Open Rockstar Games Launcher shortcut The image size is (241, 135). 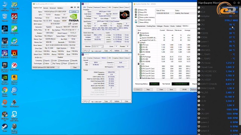click(14, 79)
